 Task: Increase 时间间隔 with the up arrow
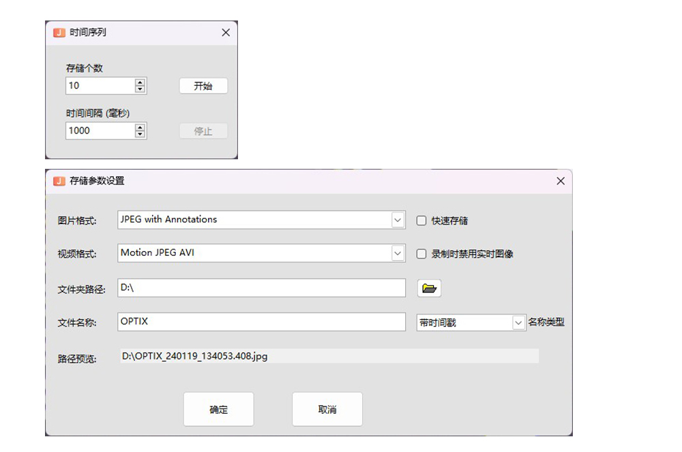(x=140, y=127)
